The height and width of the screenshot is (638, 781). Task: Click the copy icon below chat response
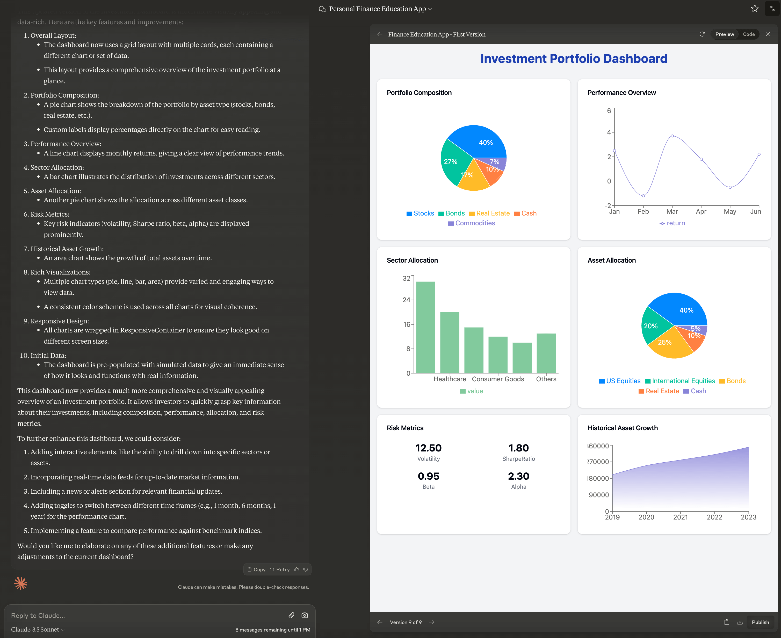point(250,569)
